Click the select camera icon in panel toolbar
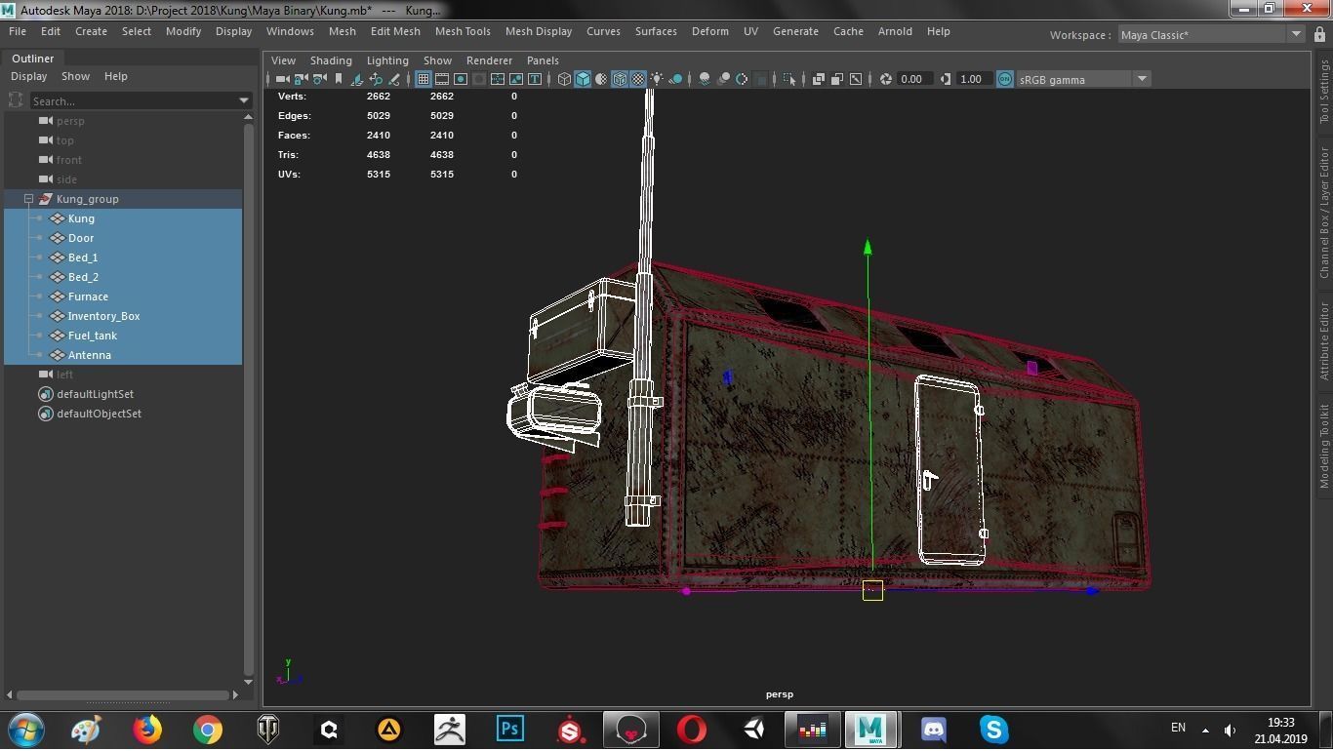 click(x=282, y=79)
